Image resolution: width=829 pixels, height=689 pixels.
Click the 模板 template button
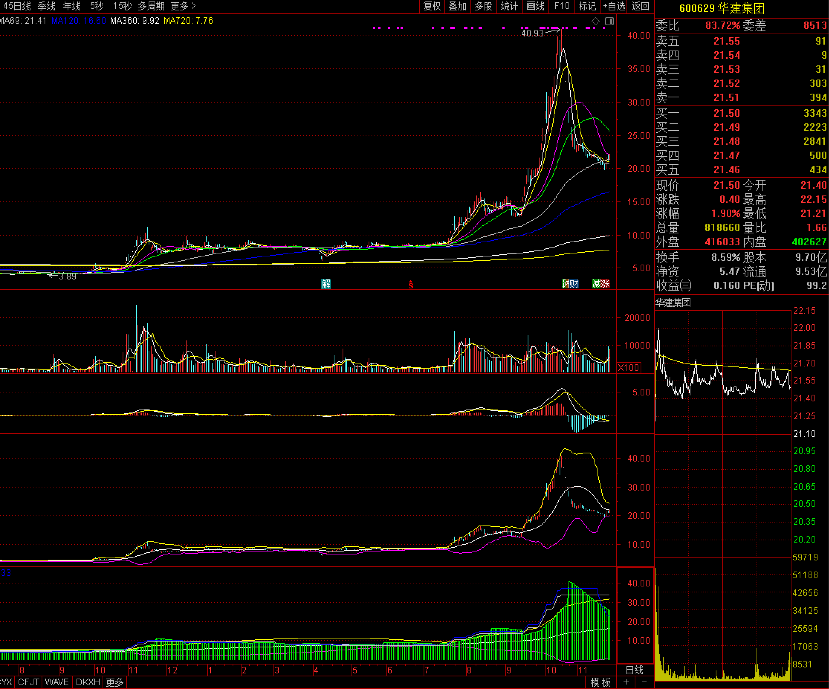(600, 682)
